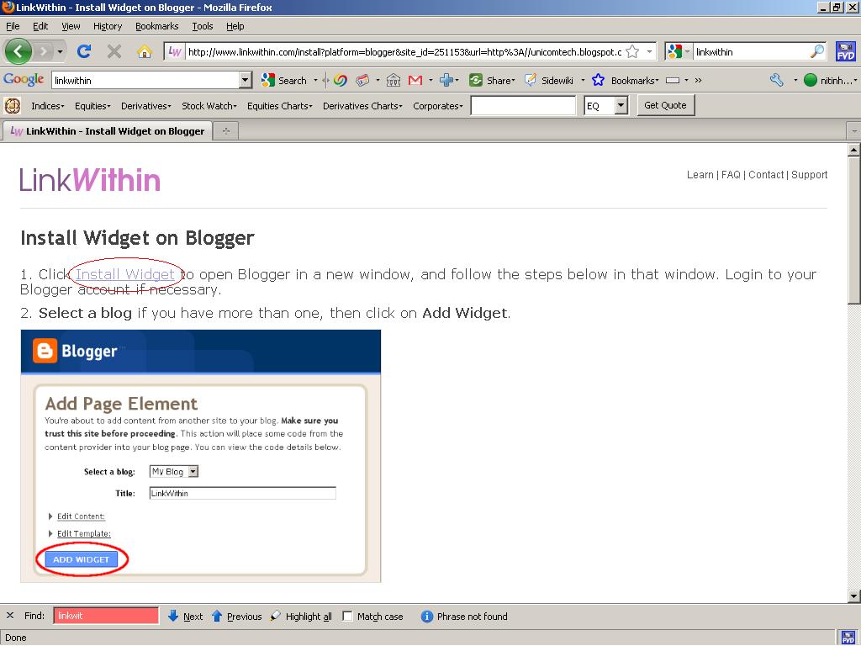Image resolution: width=861 pixels, height=646 pixels.
Task: Open the wrench settings icon on the Google toolbar
Action: tap(777, 80)
